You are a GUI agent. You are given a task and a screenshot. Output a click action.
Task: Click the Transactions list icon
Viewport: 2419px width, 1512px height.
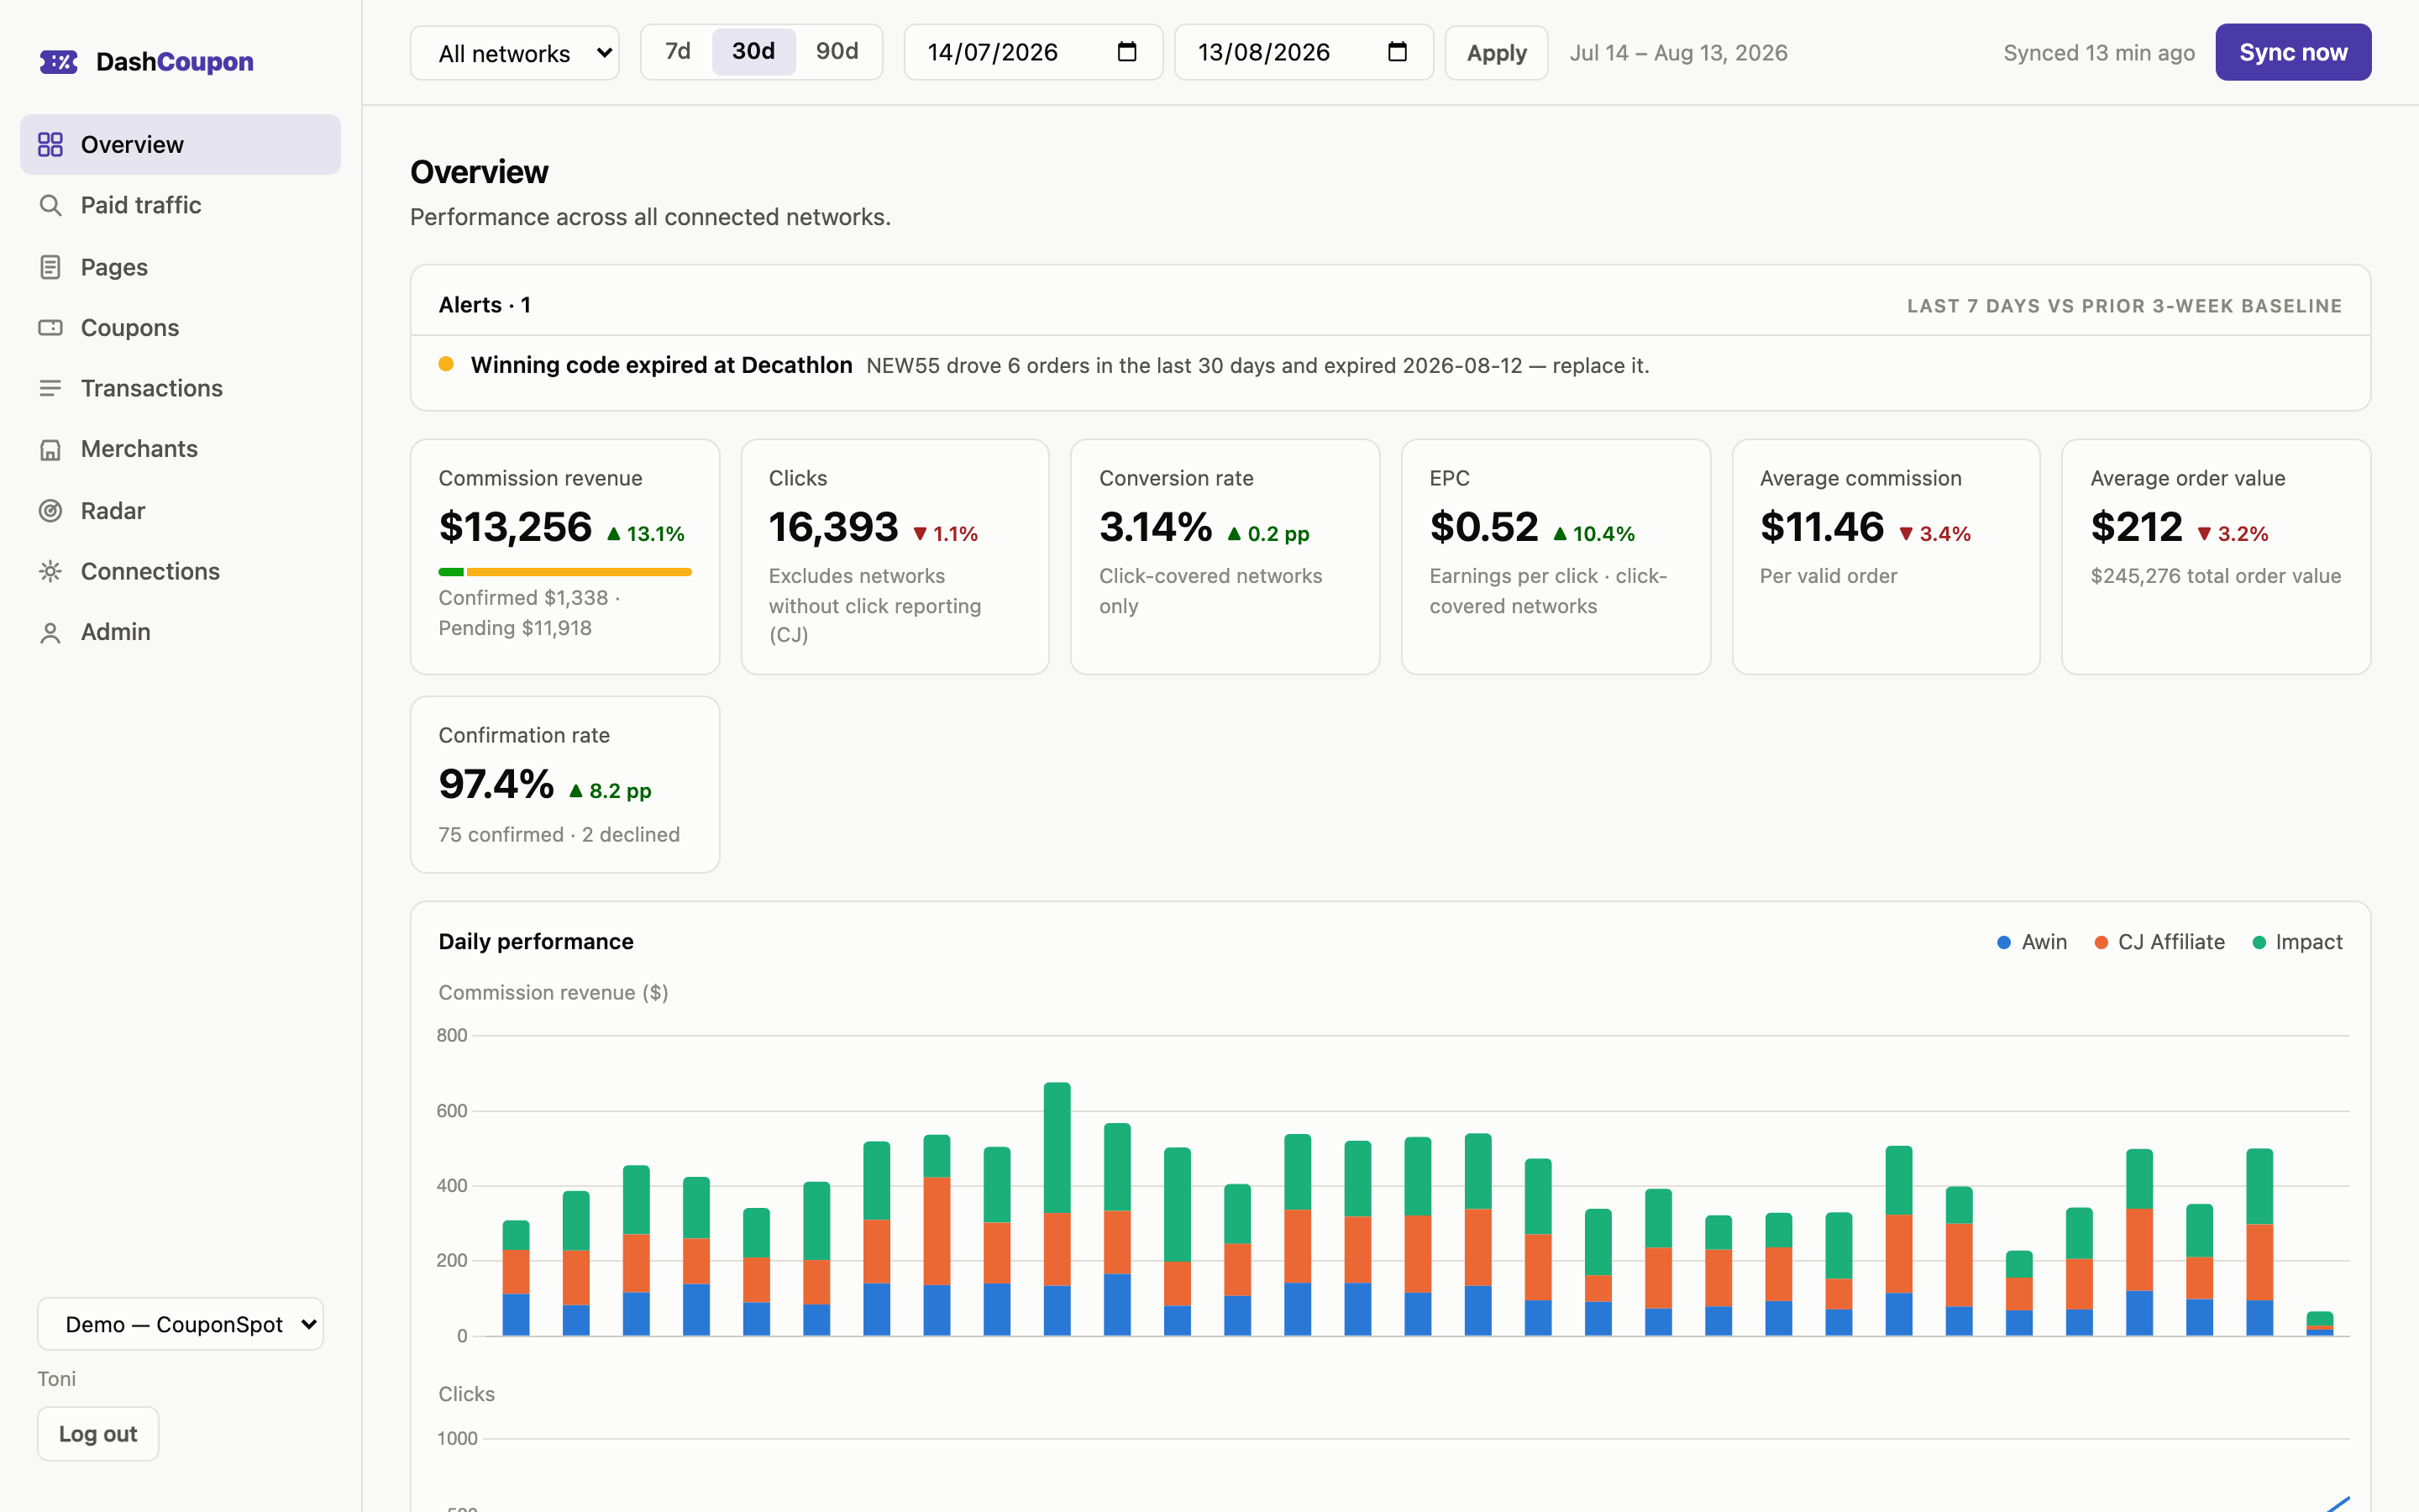[50, 388]
